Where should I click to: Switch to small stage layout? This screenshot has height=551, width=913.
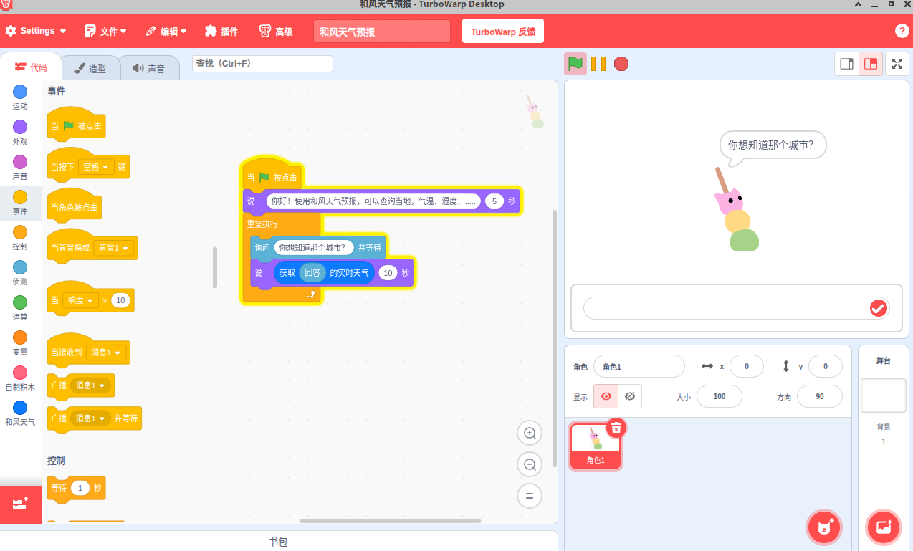846,64
